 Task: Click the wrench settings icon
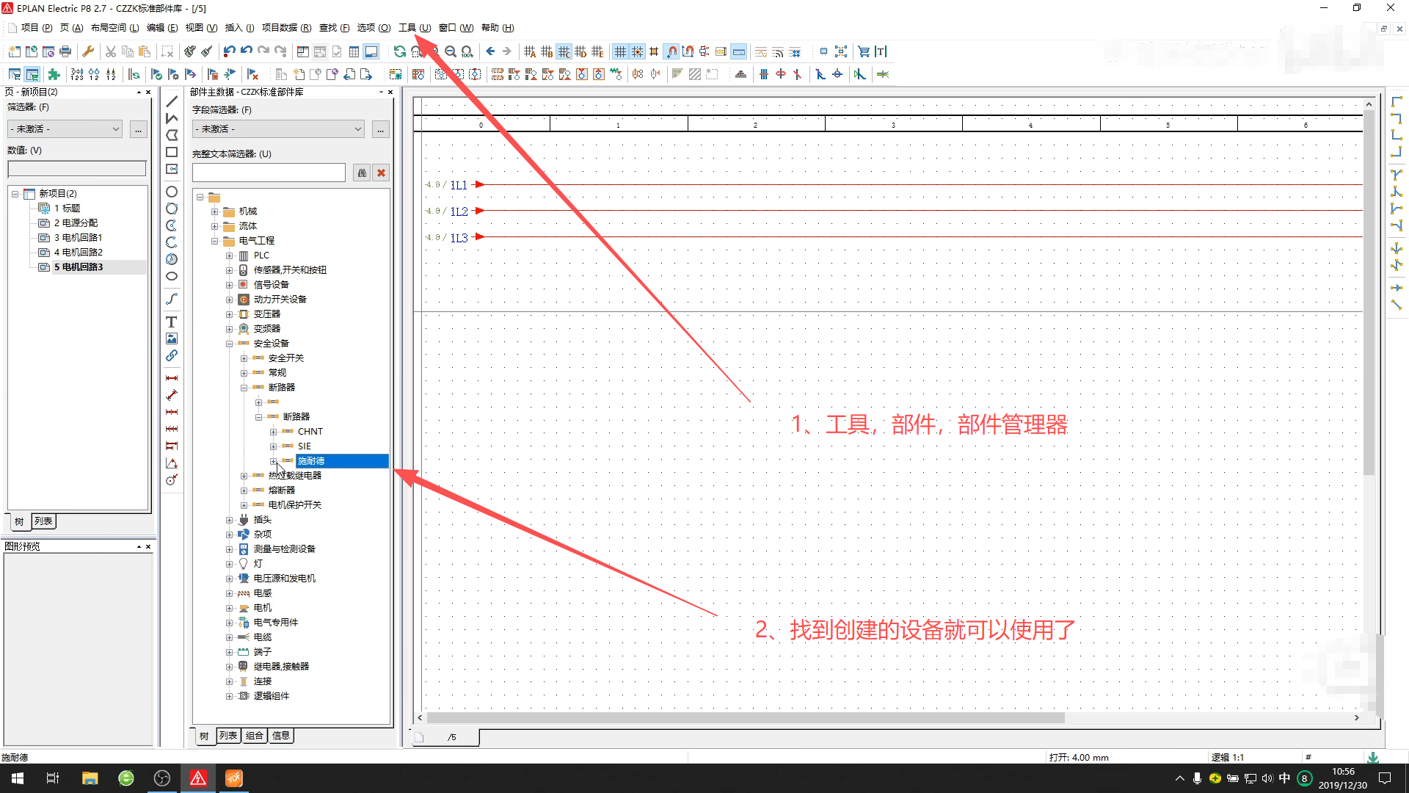(88, 51)
